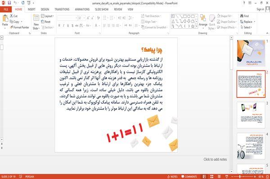This screenshot has width=270, height=179.
Task: Open Find with the binoculars icon
Action: coord(242,16)
